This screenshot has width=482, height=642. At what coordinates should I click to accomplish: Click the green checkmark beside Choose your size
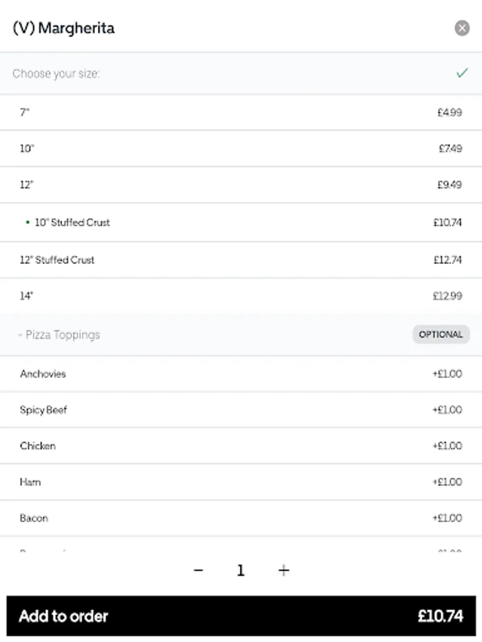pos(462,73)
